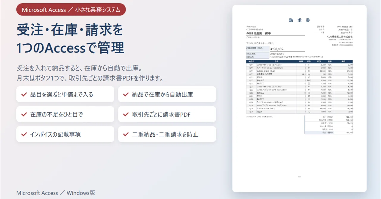The height and width of the screenshot is (199, 381).
Task: Click the checkmark beside 品目を選ぶと単価まで入る
Action: click(x=24, y=94)
